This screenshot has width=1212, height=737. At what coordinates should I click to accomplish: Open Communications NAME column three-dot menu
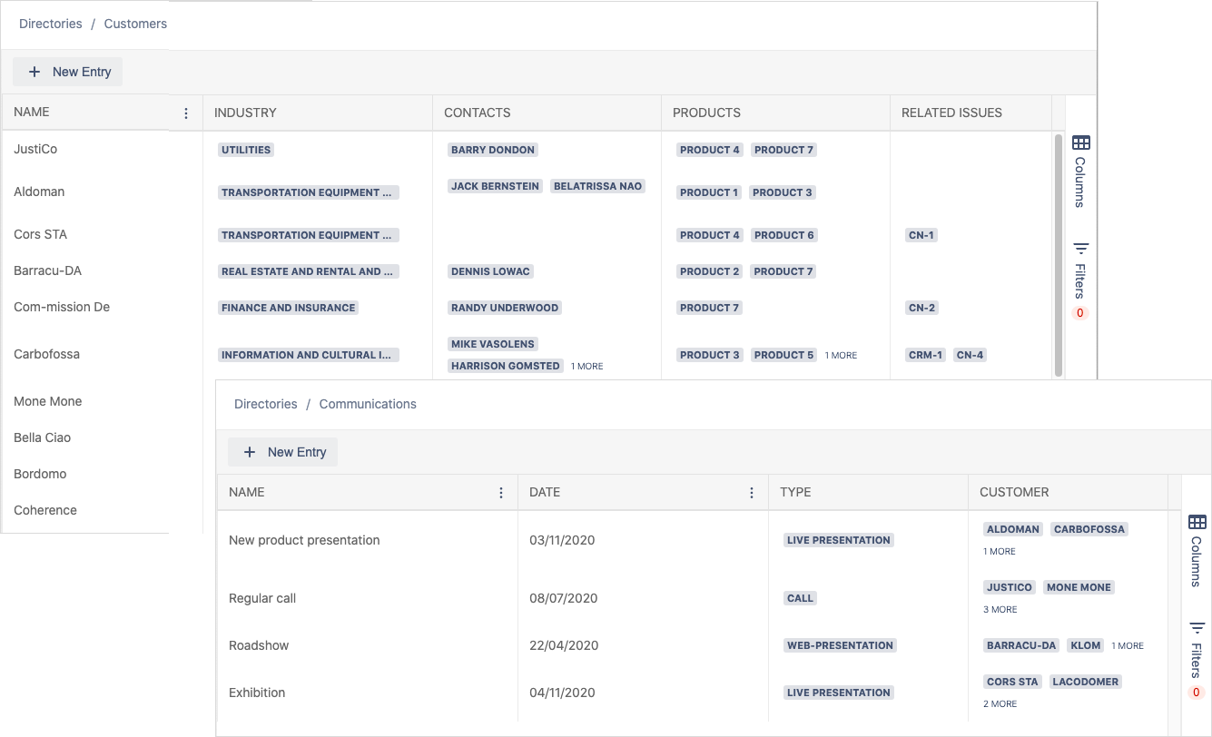[x=501, y=493]
